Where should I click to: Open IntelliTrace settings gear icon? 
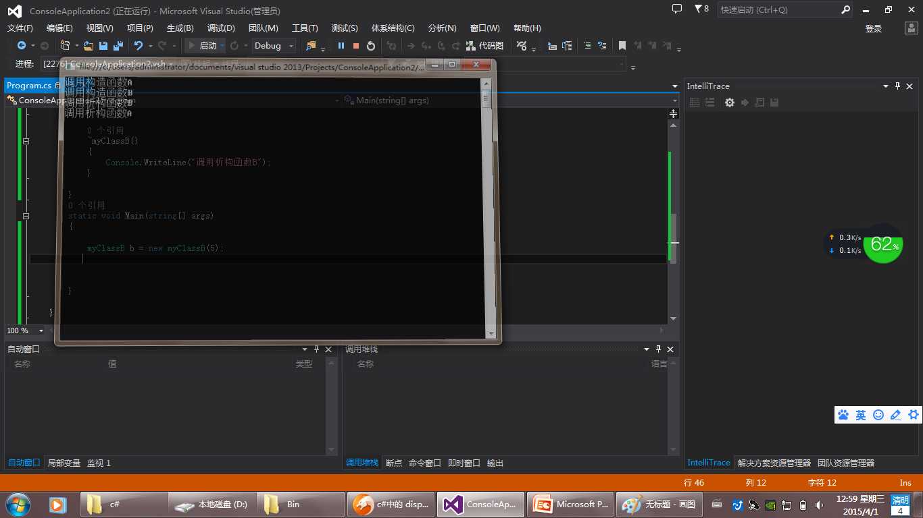click(x=730, y=103)
